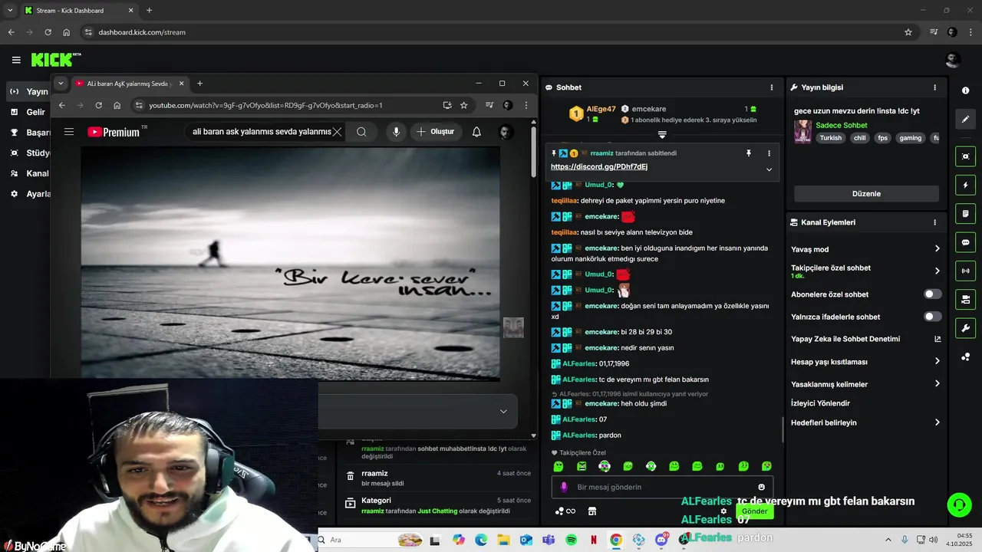Bookmark the Kick dashboard page star
Viewport: 982px width, 552px height.
(x=908, y=32)
